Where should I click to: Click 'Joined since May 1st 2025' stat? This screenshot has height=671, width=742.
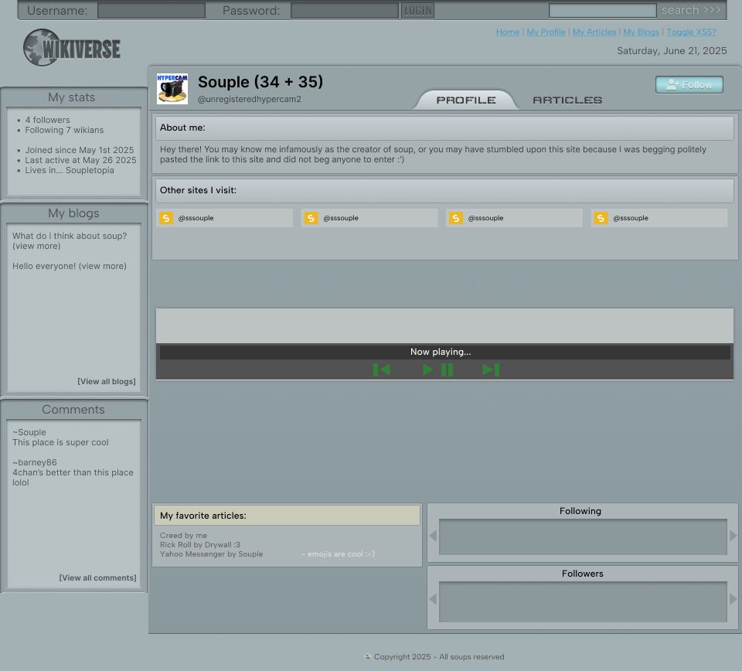click(x=80, y=150)
